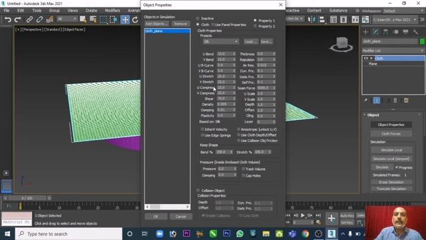
Task: Activate the Select and Move tool
Action: [125, 19]
